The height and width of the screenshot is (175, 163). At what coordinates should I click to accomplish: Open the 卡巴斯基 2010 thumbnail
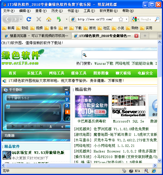click(x=92, y=106)
